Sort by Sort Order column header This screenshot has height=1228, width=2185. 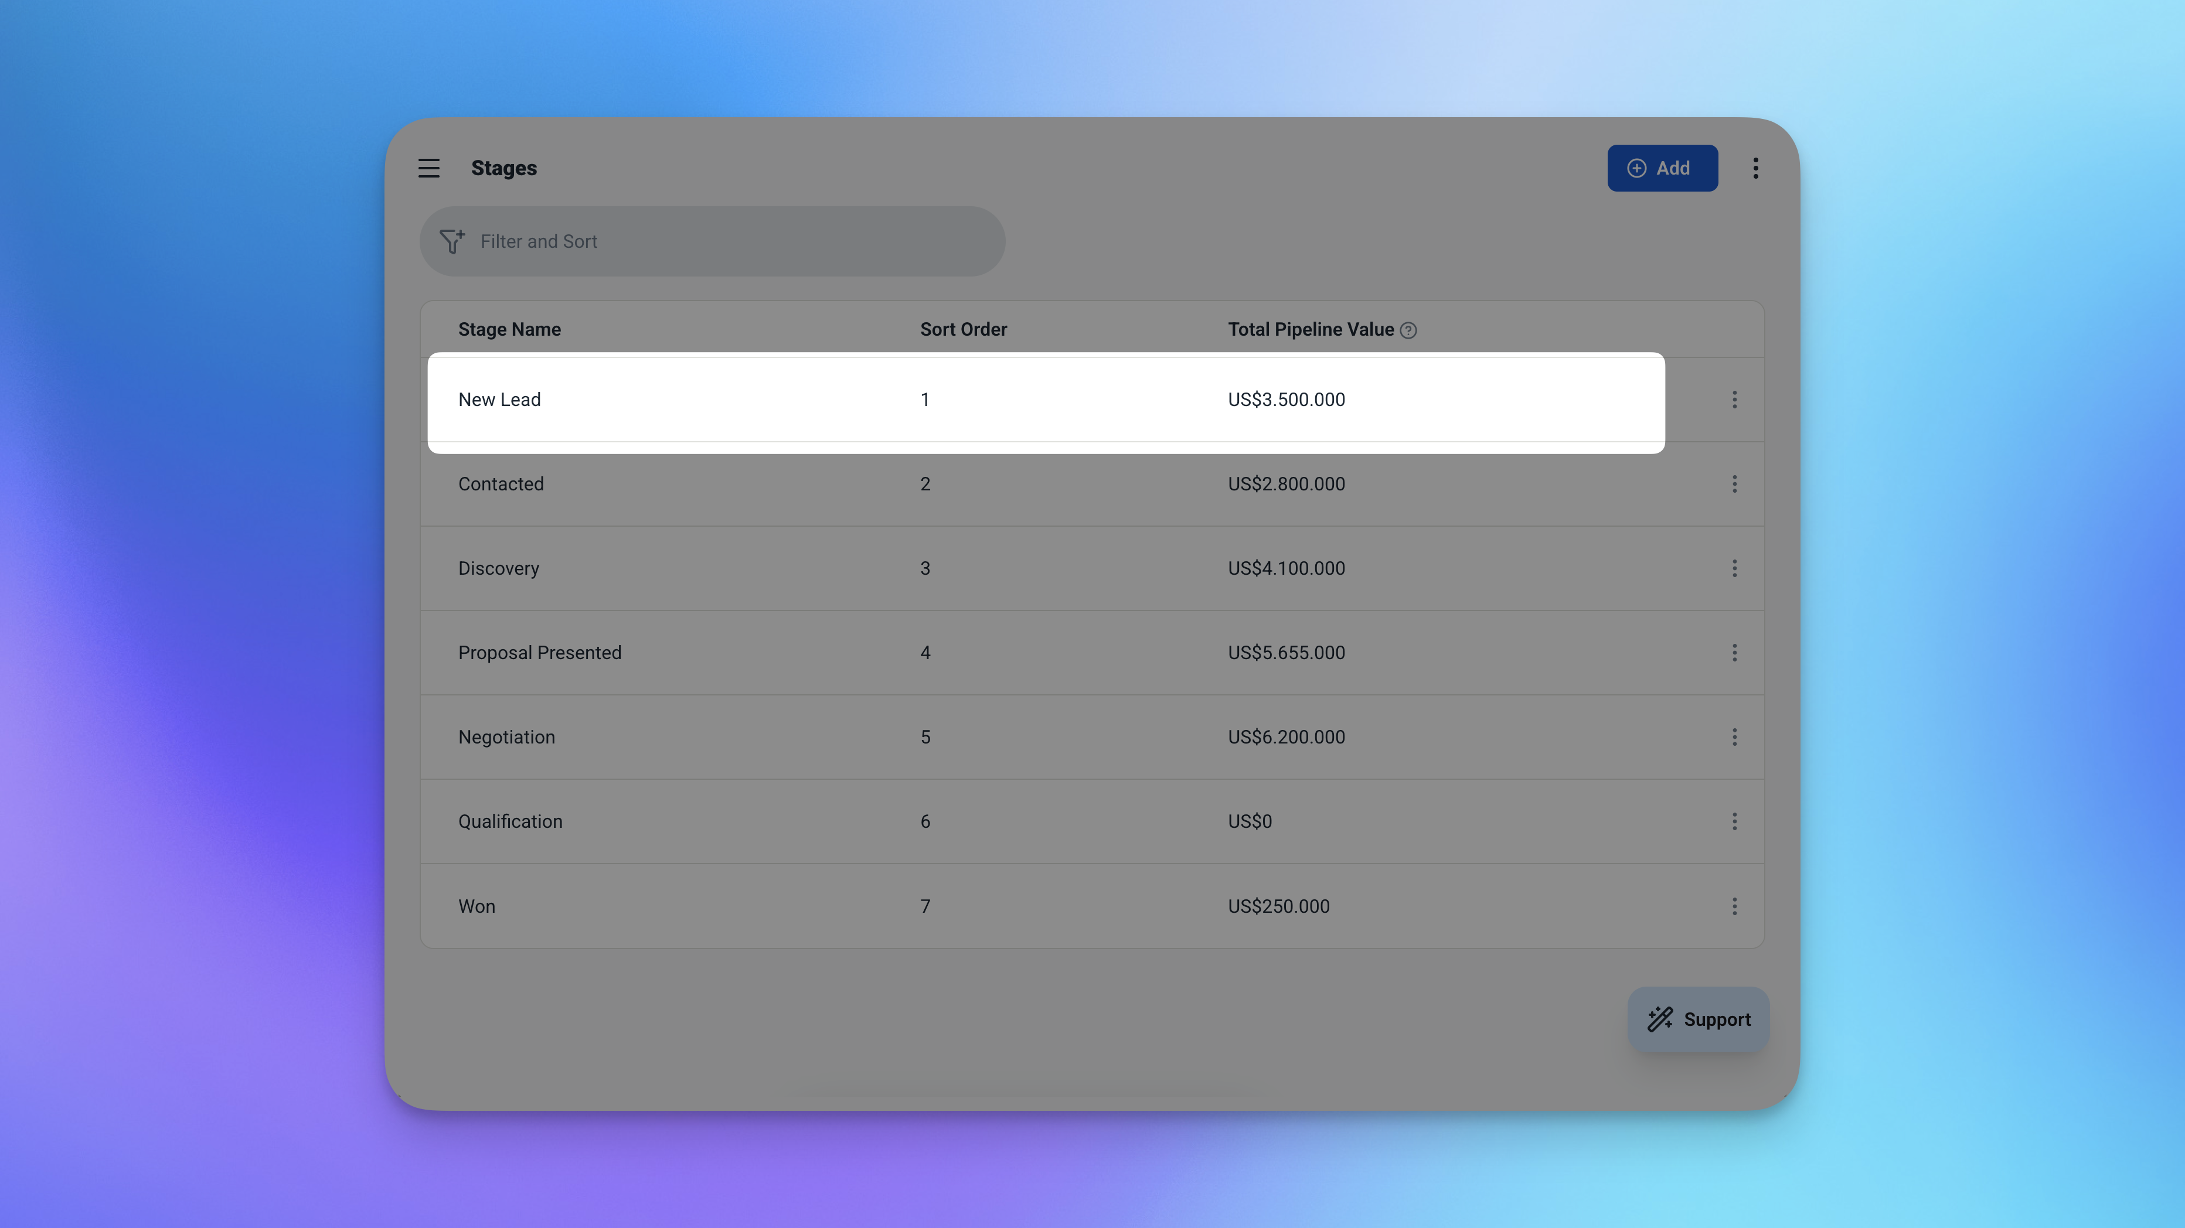[963, 329]
